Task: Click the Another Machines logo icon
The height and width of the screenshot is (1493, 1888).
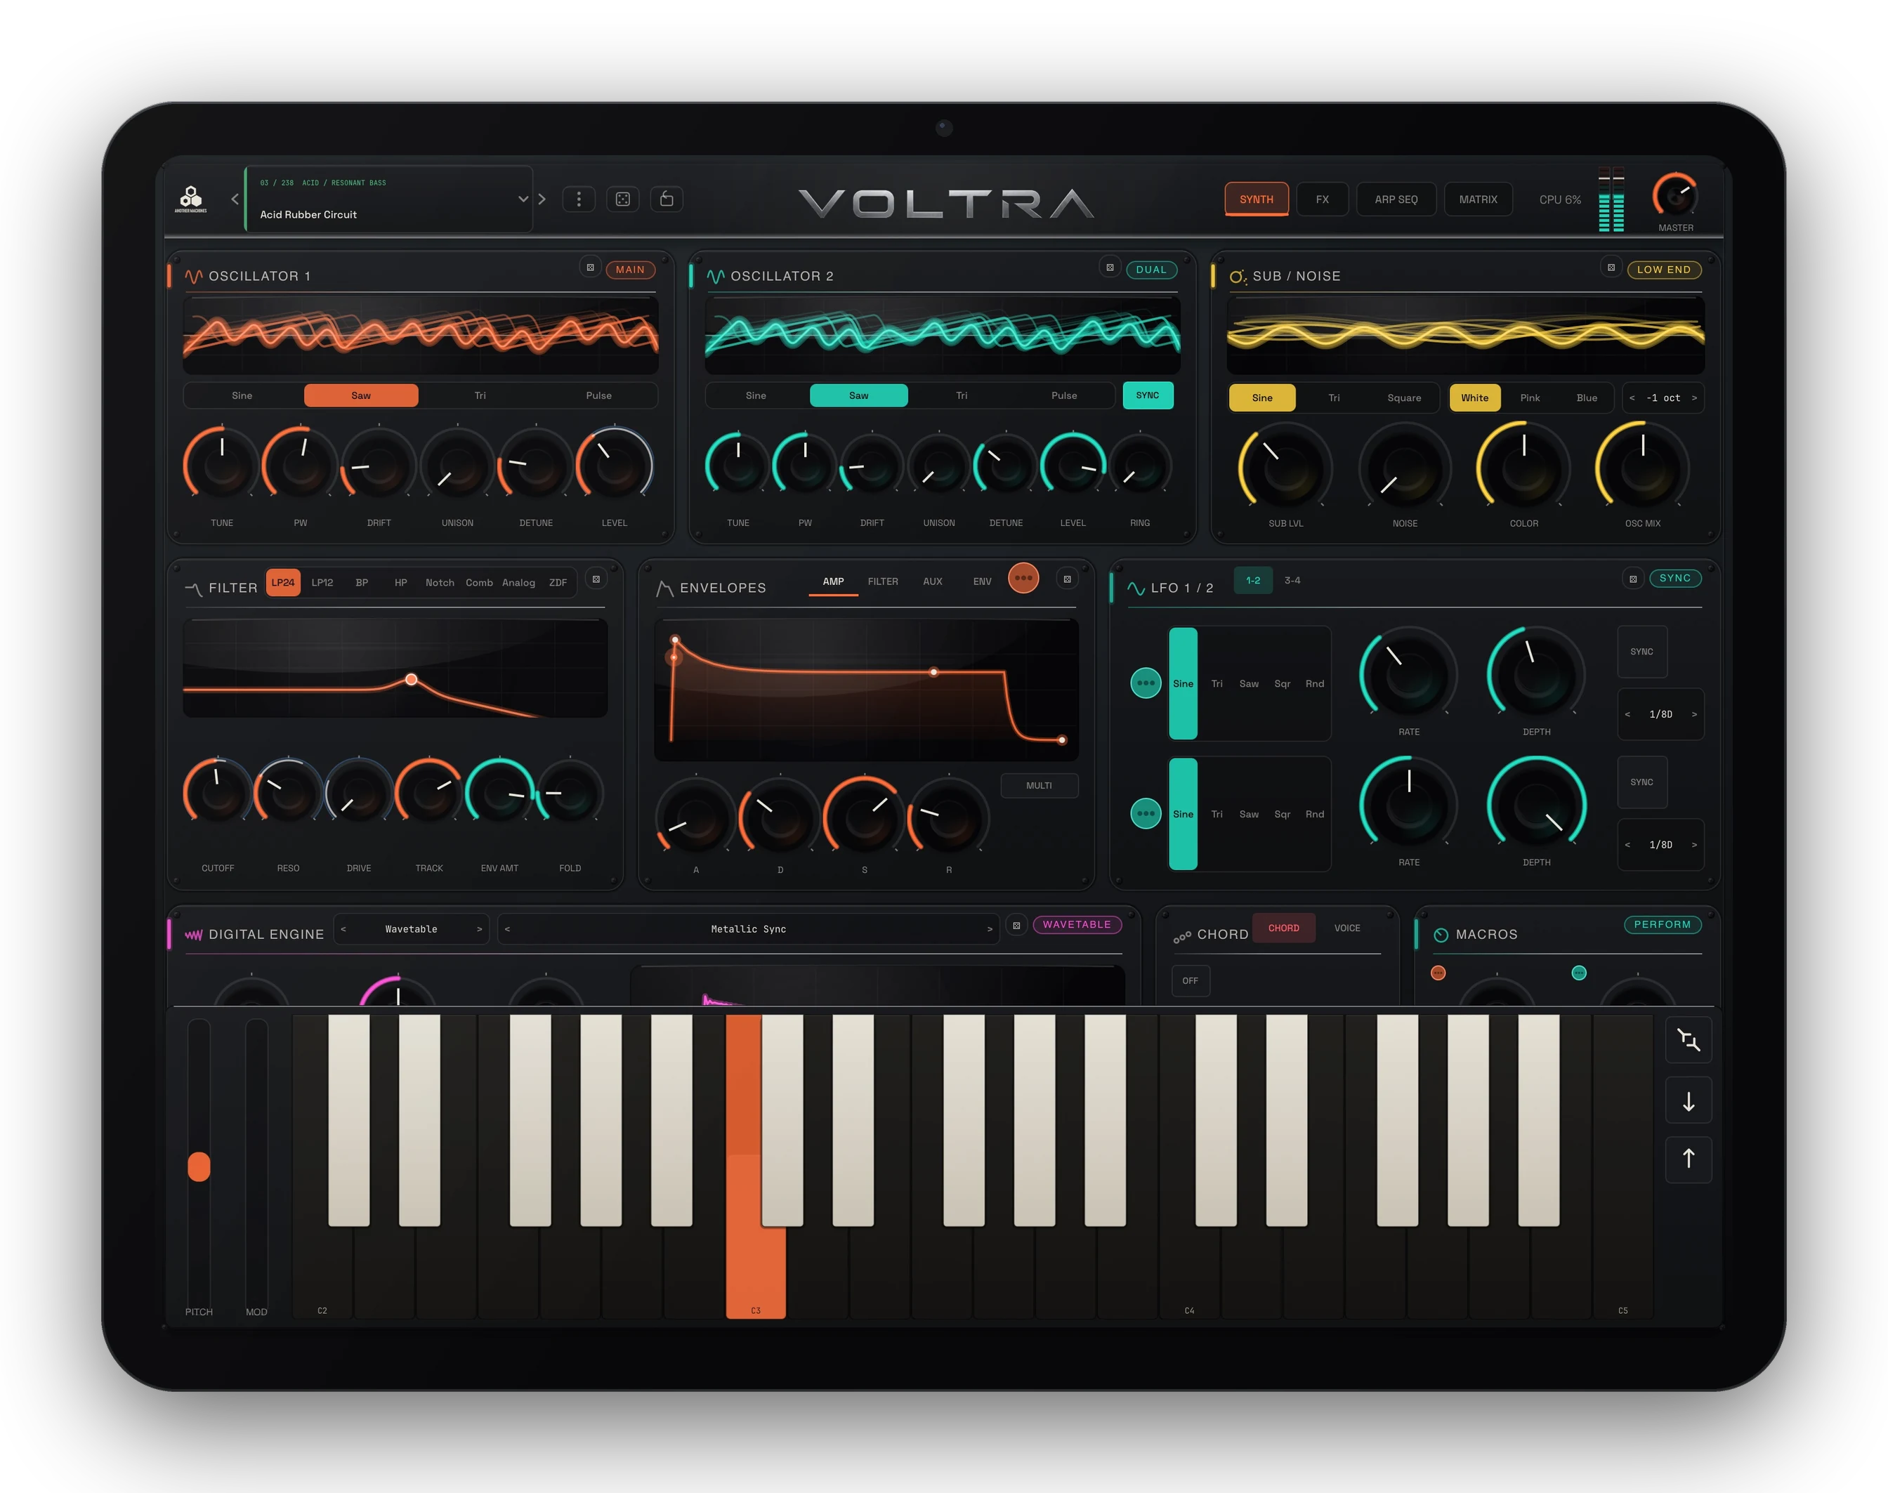Action: (190, 199)
